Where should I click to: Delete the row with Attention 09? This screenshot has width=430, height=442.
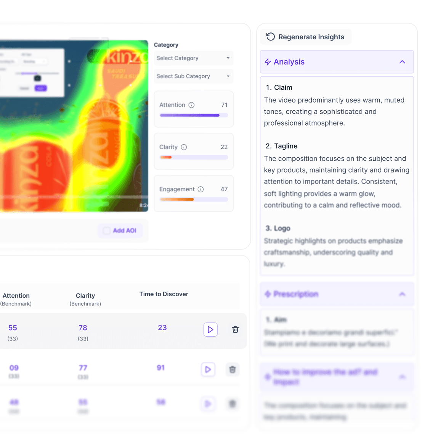click(x=232, y=369)
